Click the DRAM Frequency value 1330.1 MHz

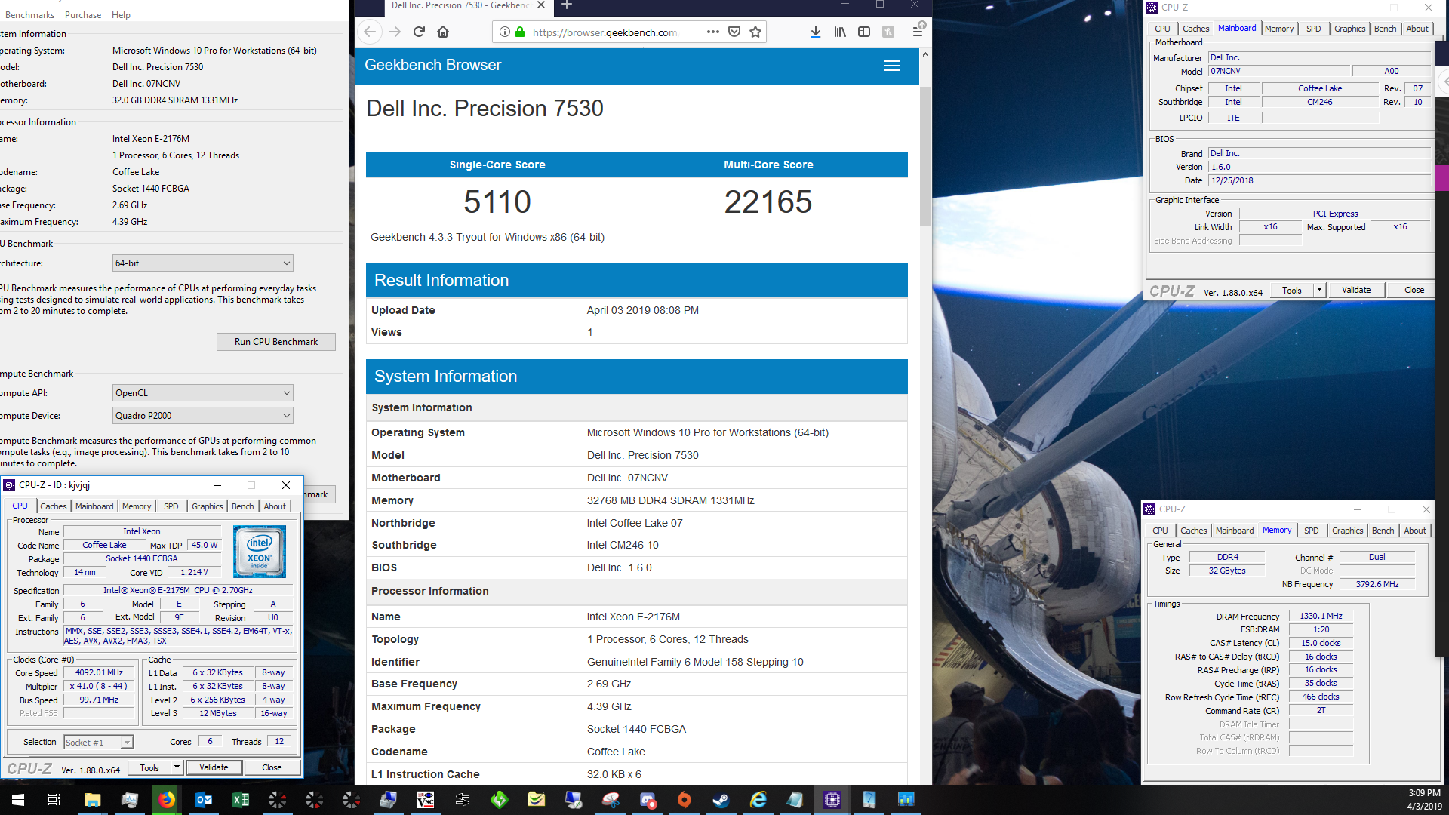pos(1321,617)
